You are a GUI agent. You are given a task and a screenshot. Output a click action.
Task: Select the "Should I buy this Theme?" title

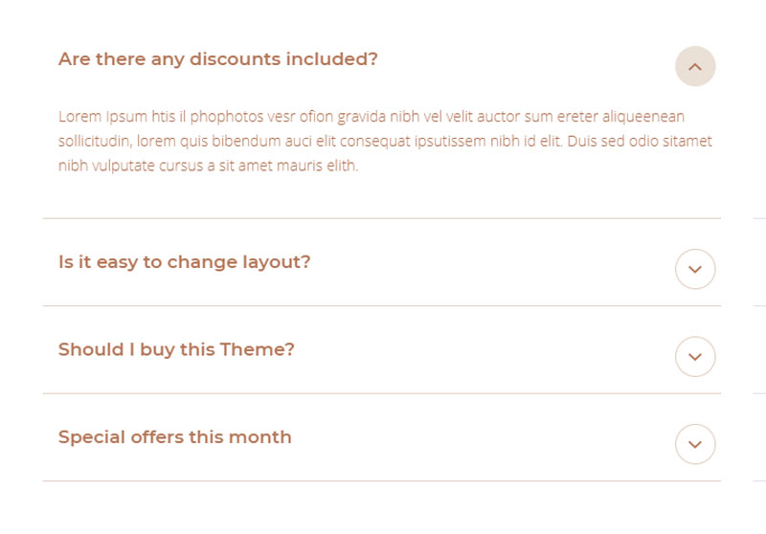point(176,349)
